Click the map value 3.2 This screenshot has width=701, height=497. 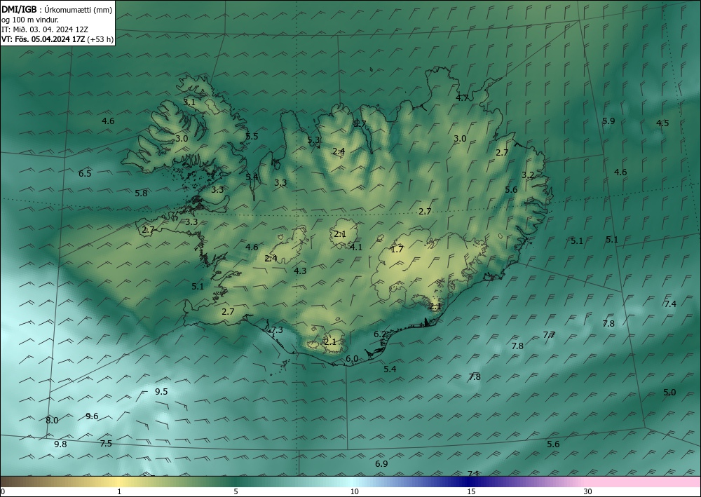tap(528, 175)
